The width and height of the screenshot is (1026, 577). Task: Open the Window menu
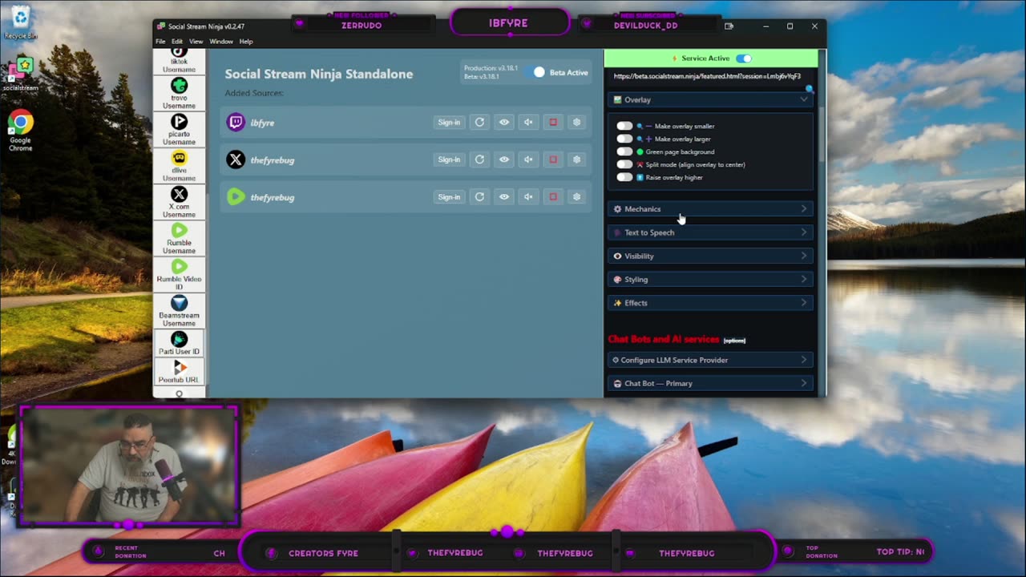[x=221, y=42]
